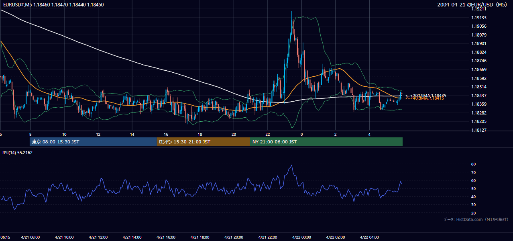Viewport: 513px width, 241px height.
Task: Click RSI scale value 60
Action: click(474, 180)
